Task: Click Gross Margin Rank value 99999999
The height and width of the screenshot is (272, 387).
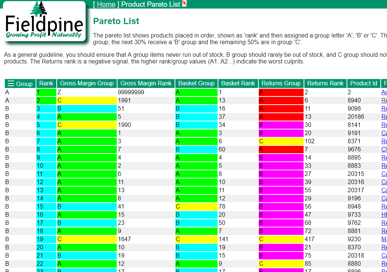Action: [x=131, y=92]
